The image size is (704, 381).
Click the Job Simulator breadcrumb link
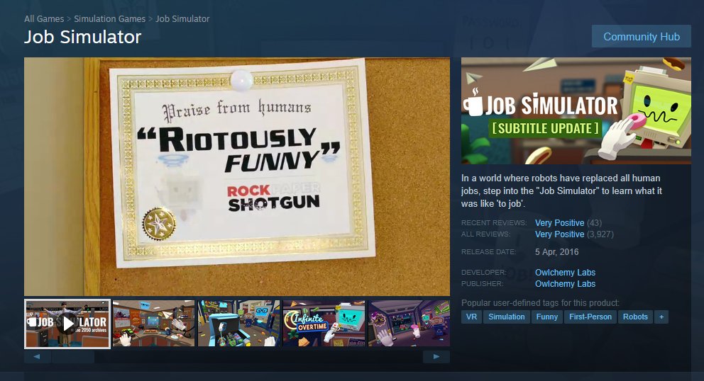tap(182, 19)
